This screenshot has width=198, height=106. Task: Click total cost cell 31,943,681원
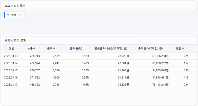click(160, 78)
